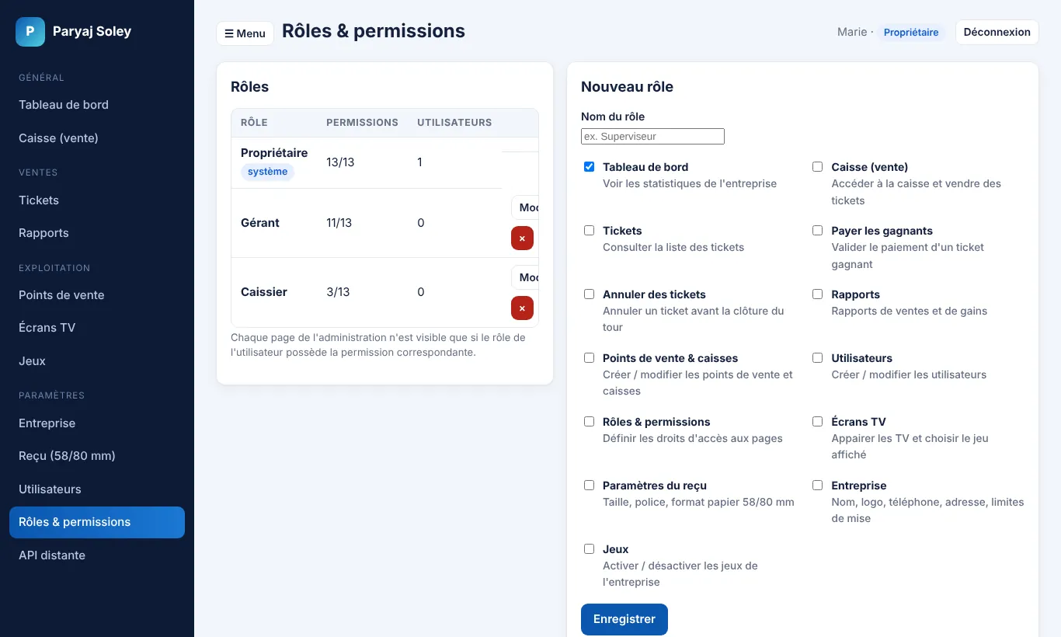Click the Paryaj Soley logo icon
Image resolution: width=1061 pixels, height=637 pixels.
tap(30, 32)
